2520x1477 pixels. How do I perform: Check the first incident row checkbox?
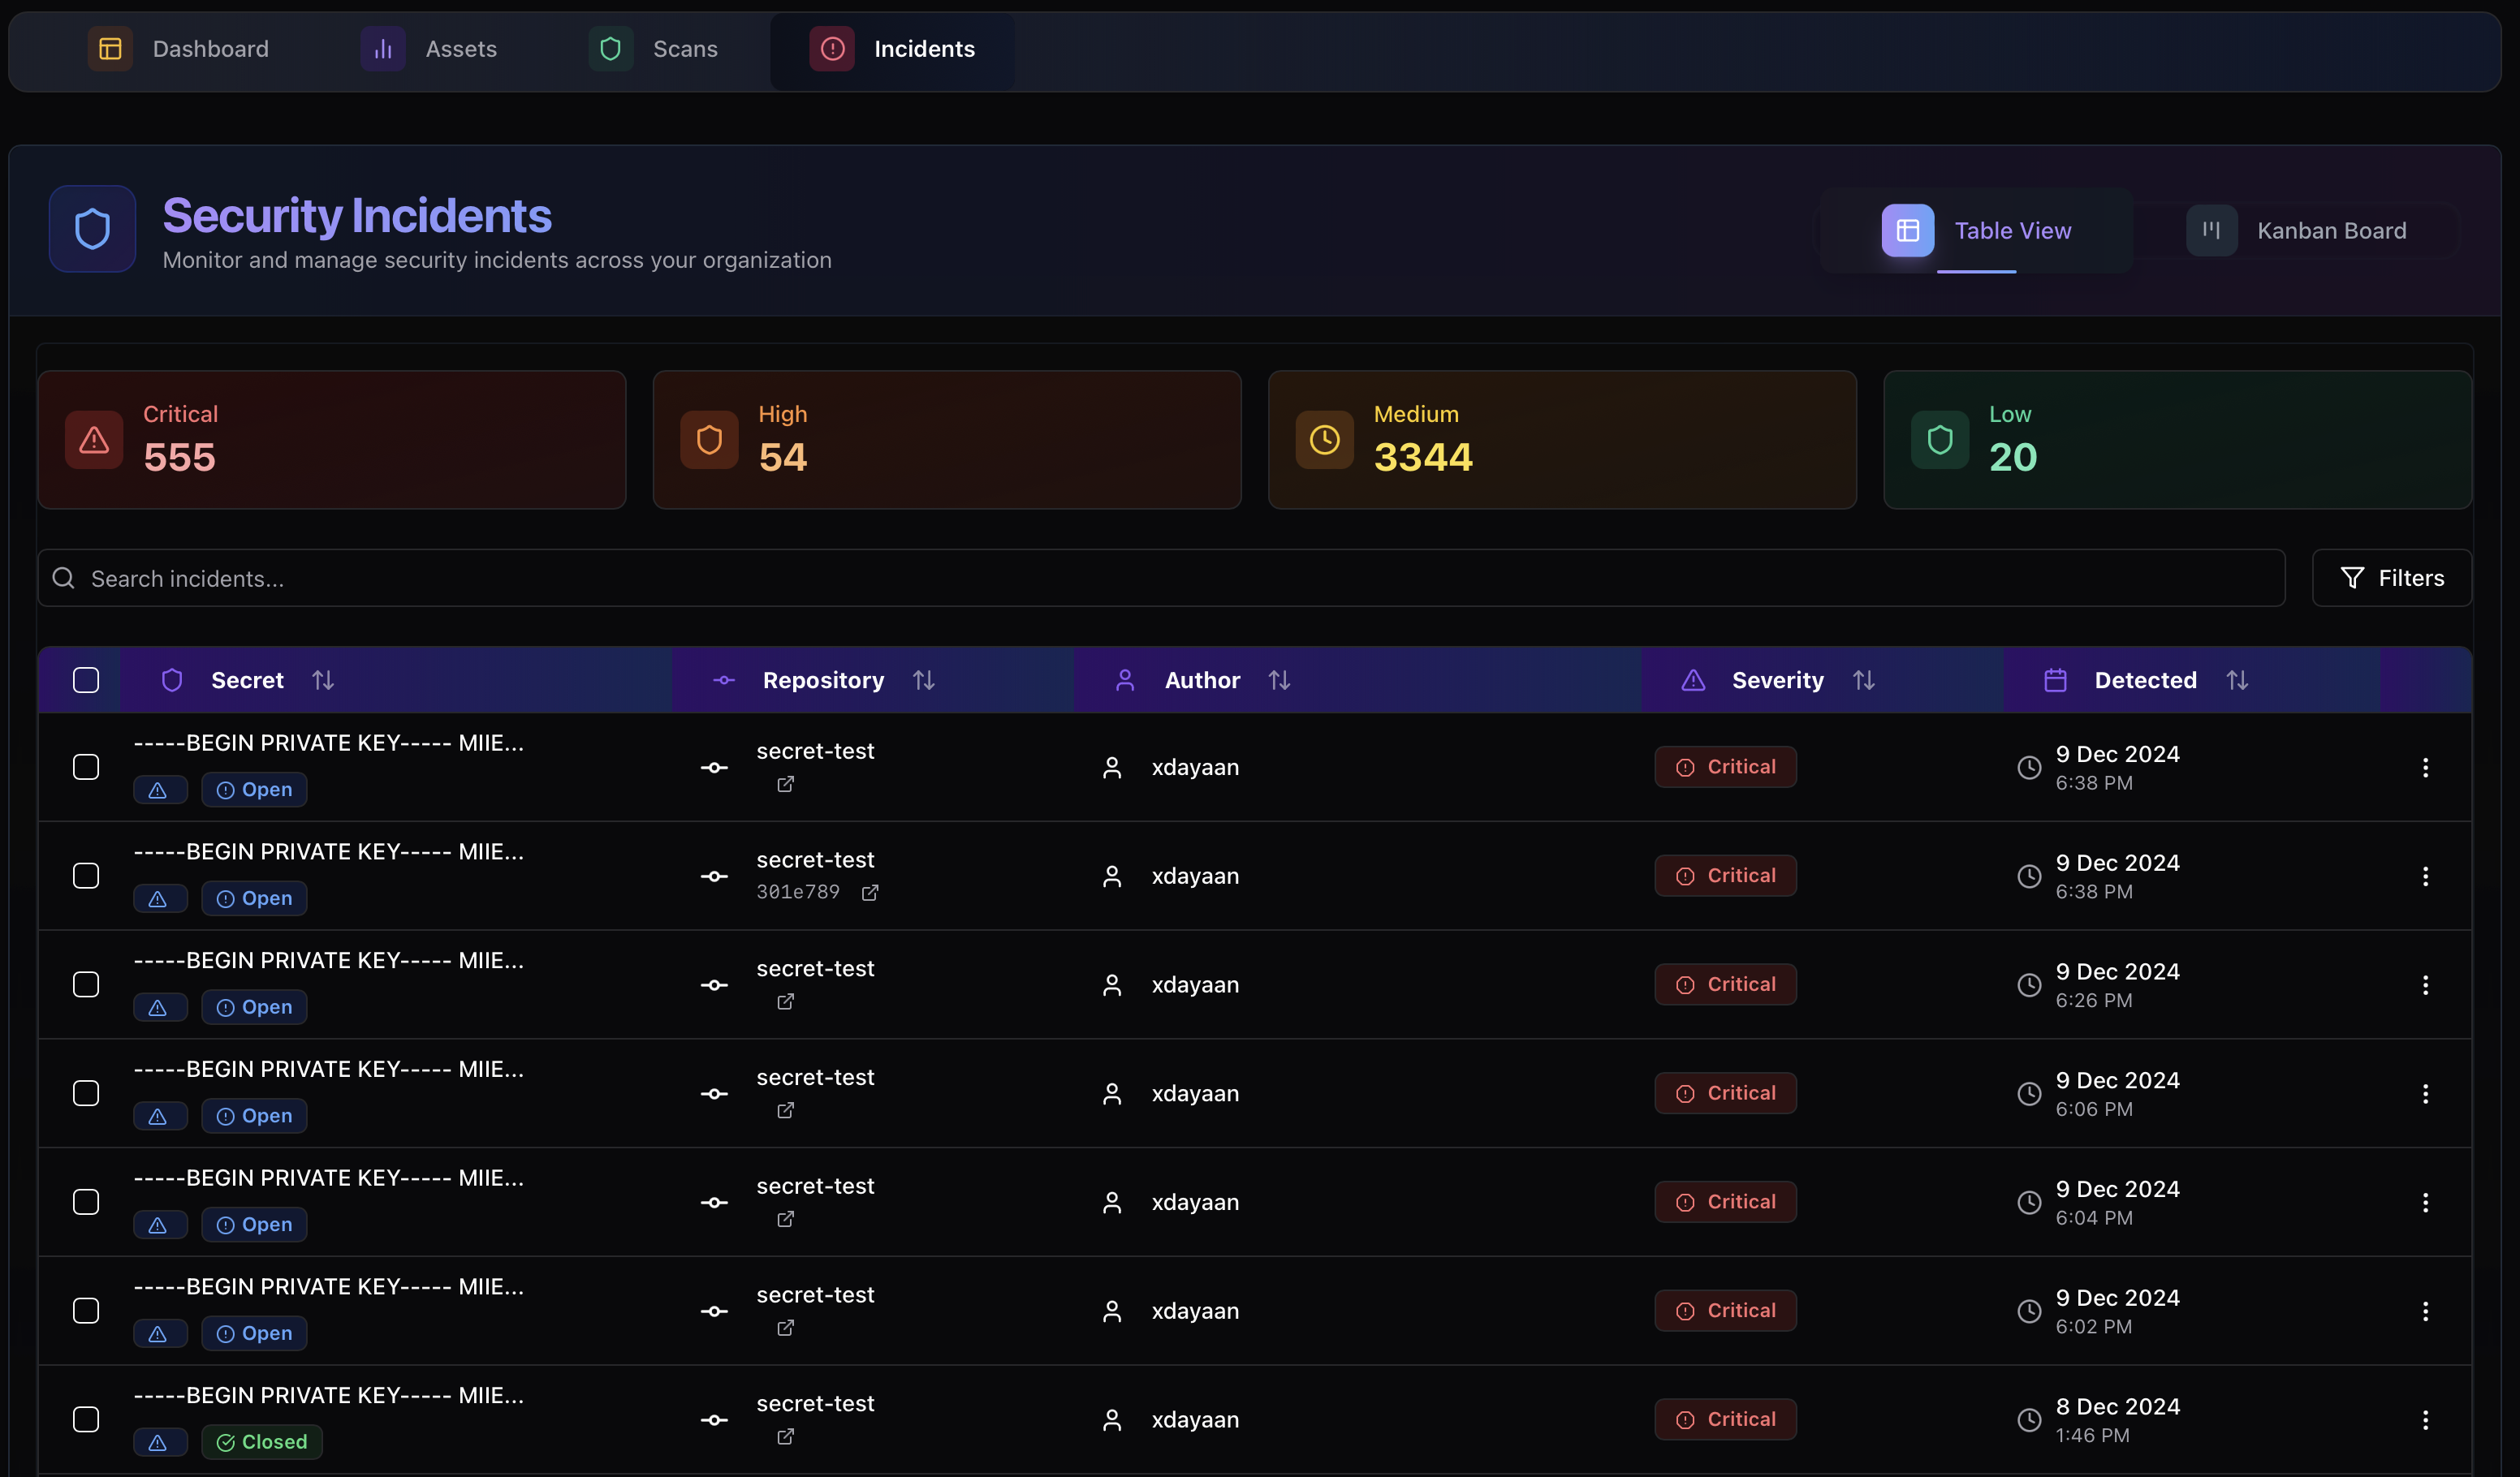coord(86,768)
